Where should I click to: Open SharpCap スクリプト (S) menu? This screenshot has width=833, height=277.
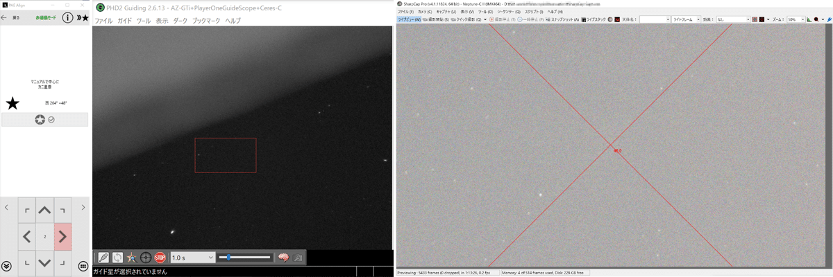point(534,12)
